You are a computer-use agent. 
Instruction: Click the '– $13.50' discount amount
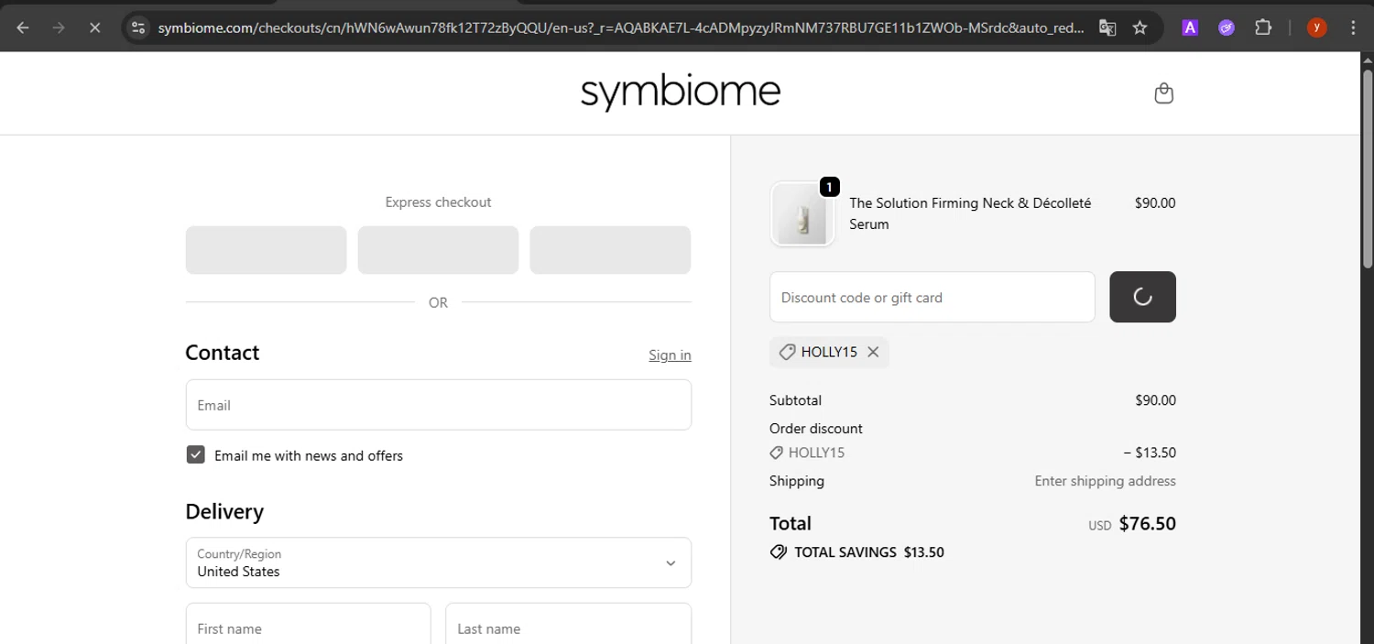point(1150,453)
